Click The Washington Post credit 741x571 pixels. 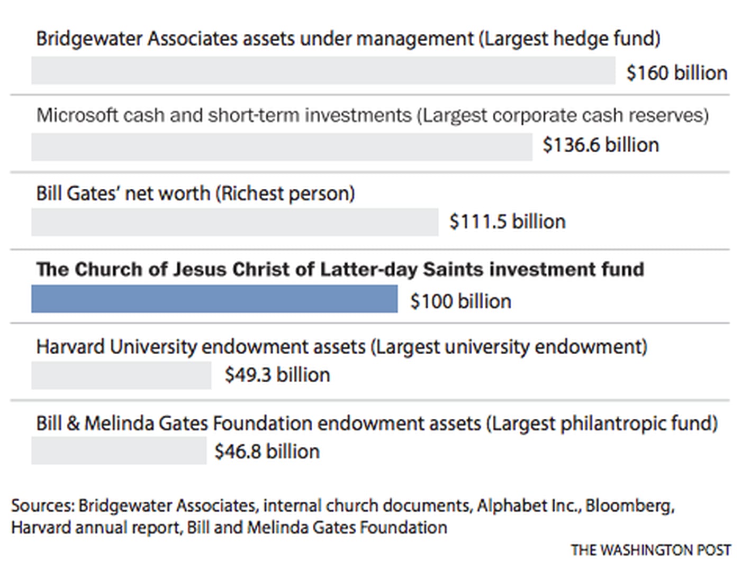(x=650, y=550)
